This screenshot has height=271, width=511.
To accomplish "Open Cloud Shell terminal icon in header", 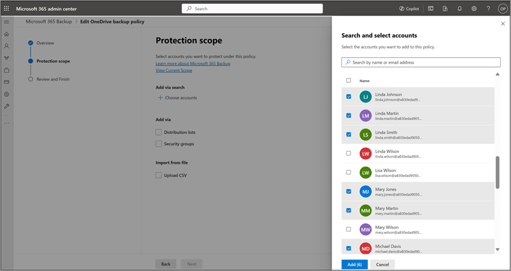I will pos(431,9).
